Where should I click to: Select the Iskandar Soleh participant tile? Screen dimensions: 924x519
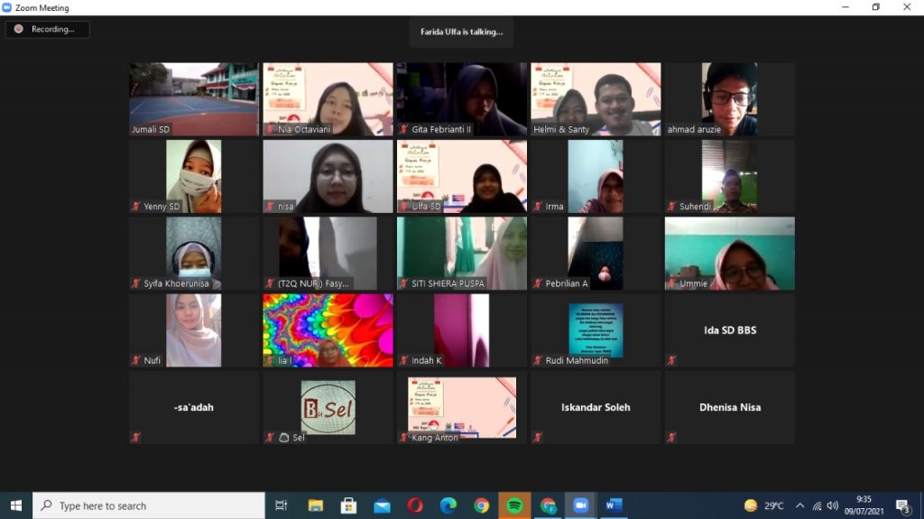point(596,408)
